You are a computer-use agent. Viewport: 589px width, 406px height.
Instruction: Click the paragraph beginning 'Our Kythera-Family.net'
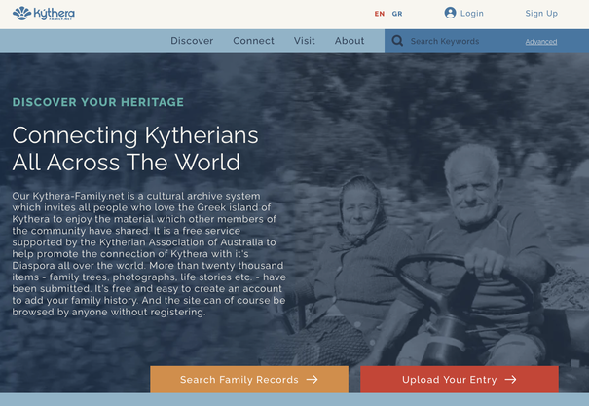pyautogui.click(x=149, y=254)
